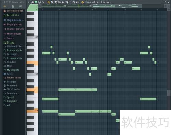Viewport: 171px width, 135px height.
Task: Activate the Zoom magnifier tool
Action: (x=74, y=2)
